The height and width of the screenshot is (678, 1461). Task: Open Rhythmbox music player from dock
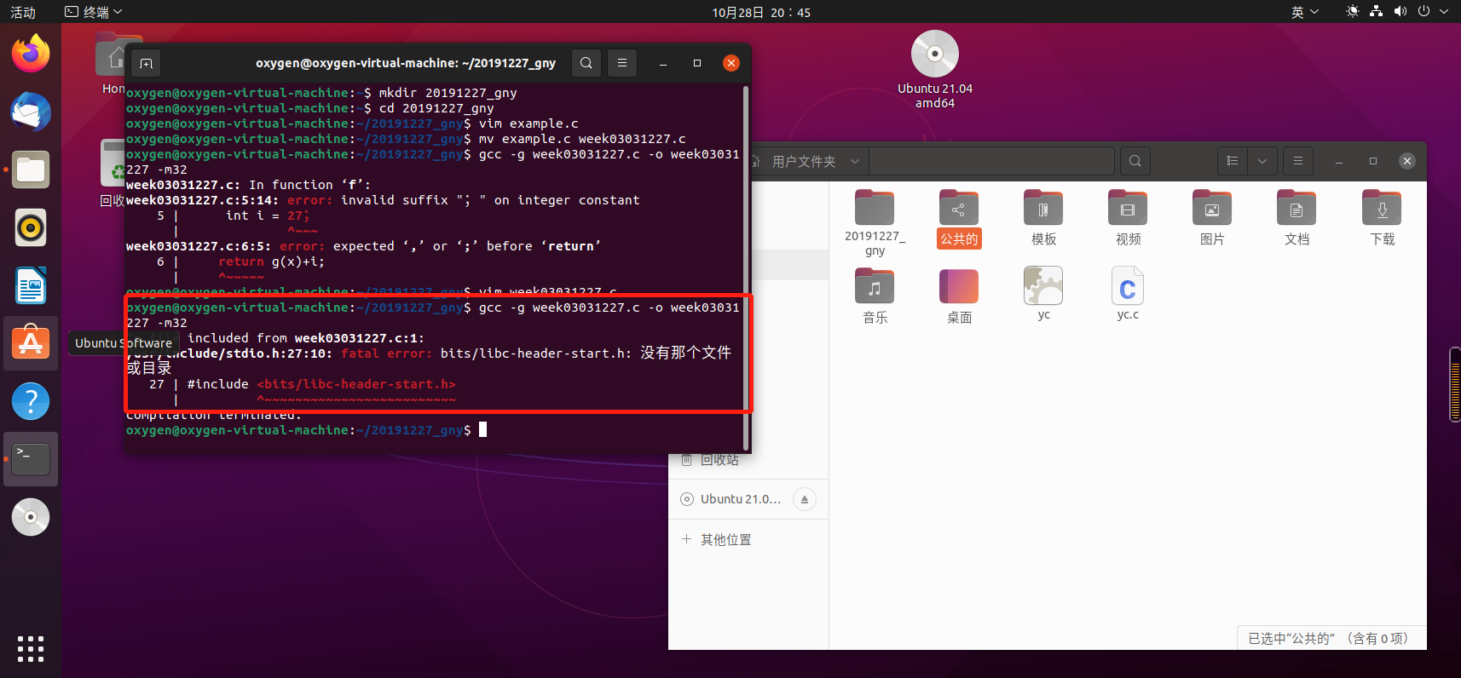[31, 227]
